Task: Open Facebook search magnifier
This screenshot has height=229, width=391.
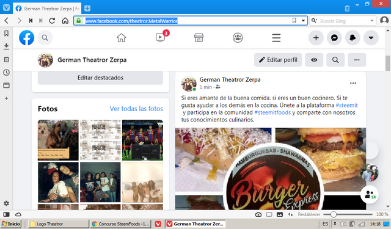Action: click(45, 38)
